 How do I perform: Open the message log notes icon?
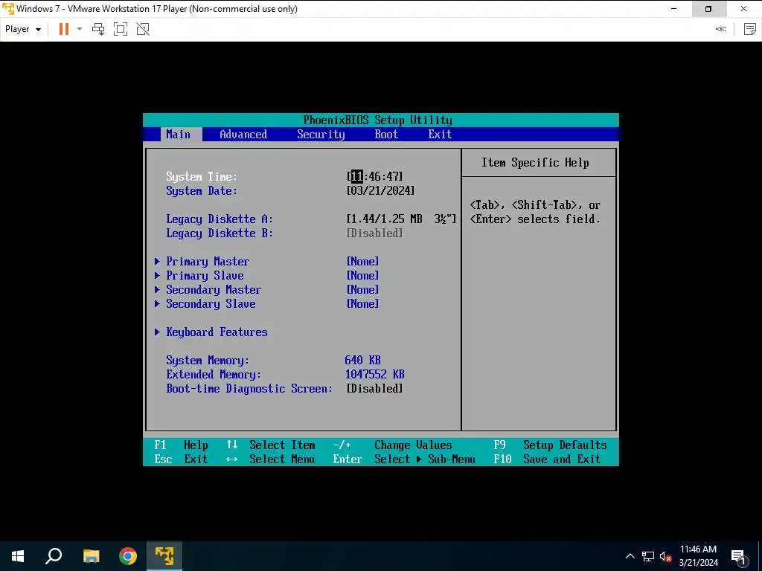tap(750, 29)
